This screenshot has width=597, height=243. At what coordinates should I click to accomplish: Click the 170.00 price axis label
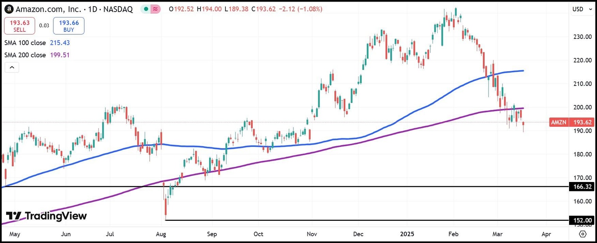[x=582, y=178]
